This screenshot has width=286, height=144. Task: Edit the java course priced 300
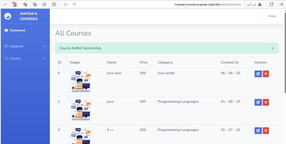(x=258, y=102)
